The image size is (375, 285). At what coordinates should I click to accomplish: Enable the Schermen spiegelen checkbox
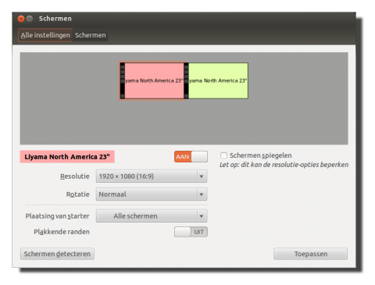pos(223,155)
